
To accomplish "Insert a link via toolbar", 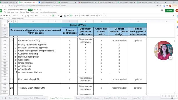I will point(92,16).
